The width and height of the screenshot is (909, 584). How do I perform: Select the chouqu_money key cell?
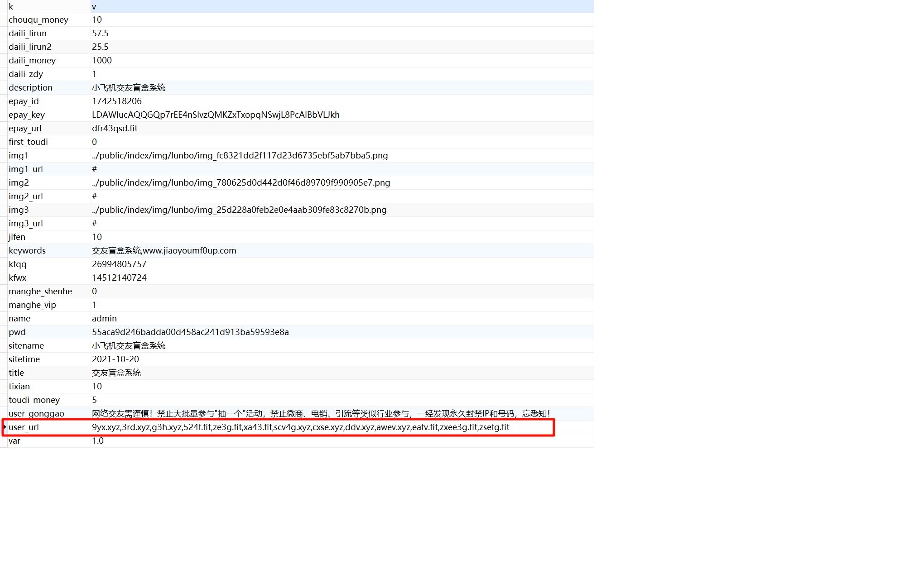click(38, 19)
